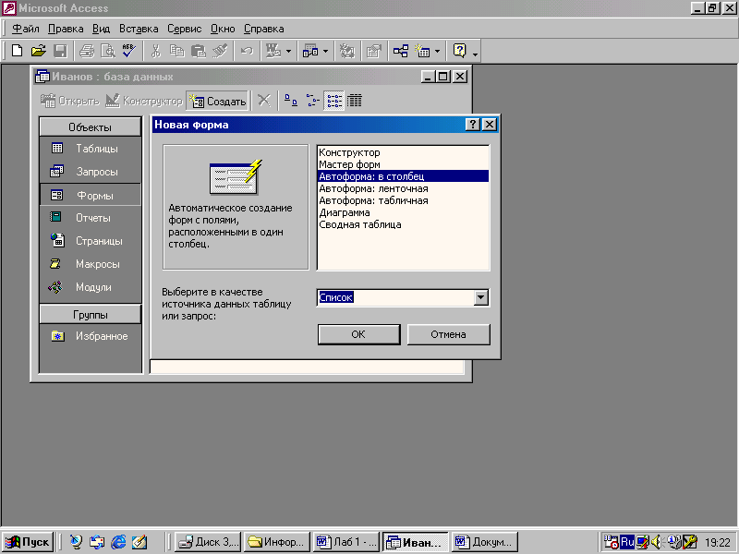739x554 pixels.
Task: Open the Справка menu
Action: pos(263,29)
